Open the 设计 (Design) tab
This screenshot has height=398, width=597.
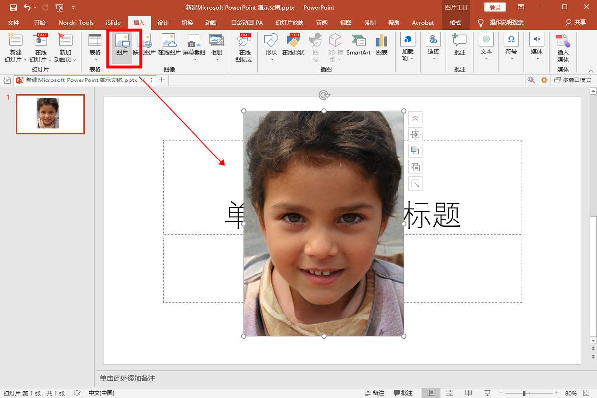coord(163,23)
